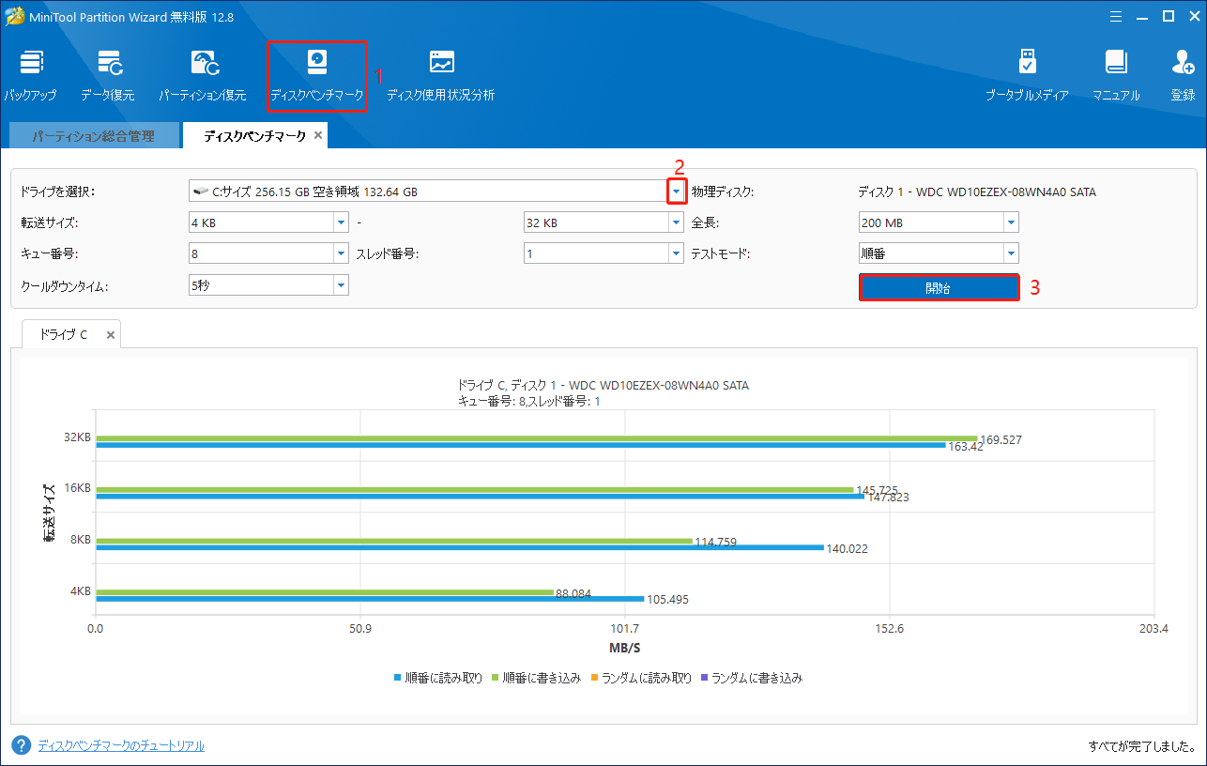
Task: Open the マニュアル manual
Action: point(1116,75)
